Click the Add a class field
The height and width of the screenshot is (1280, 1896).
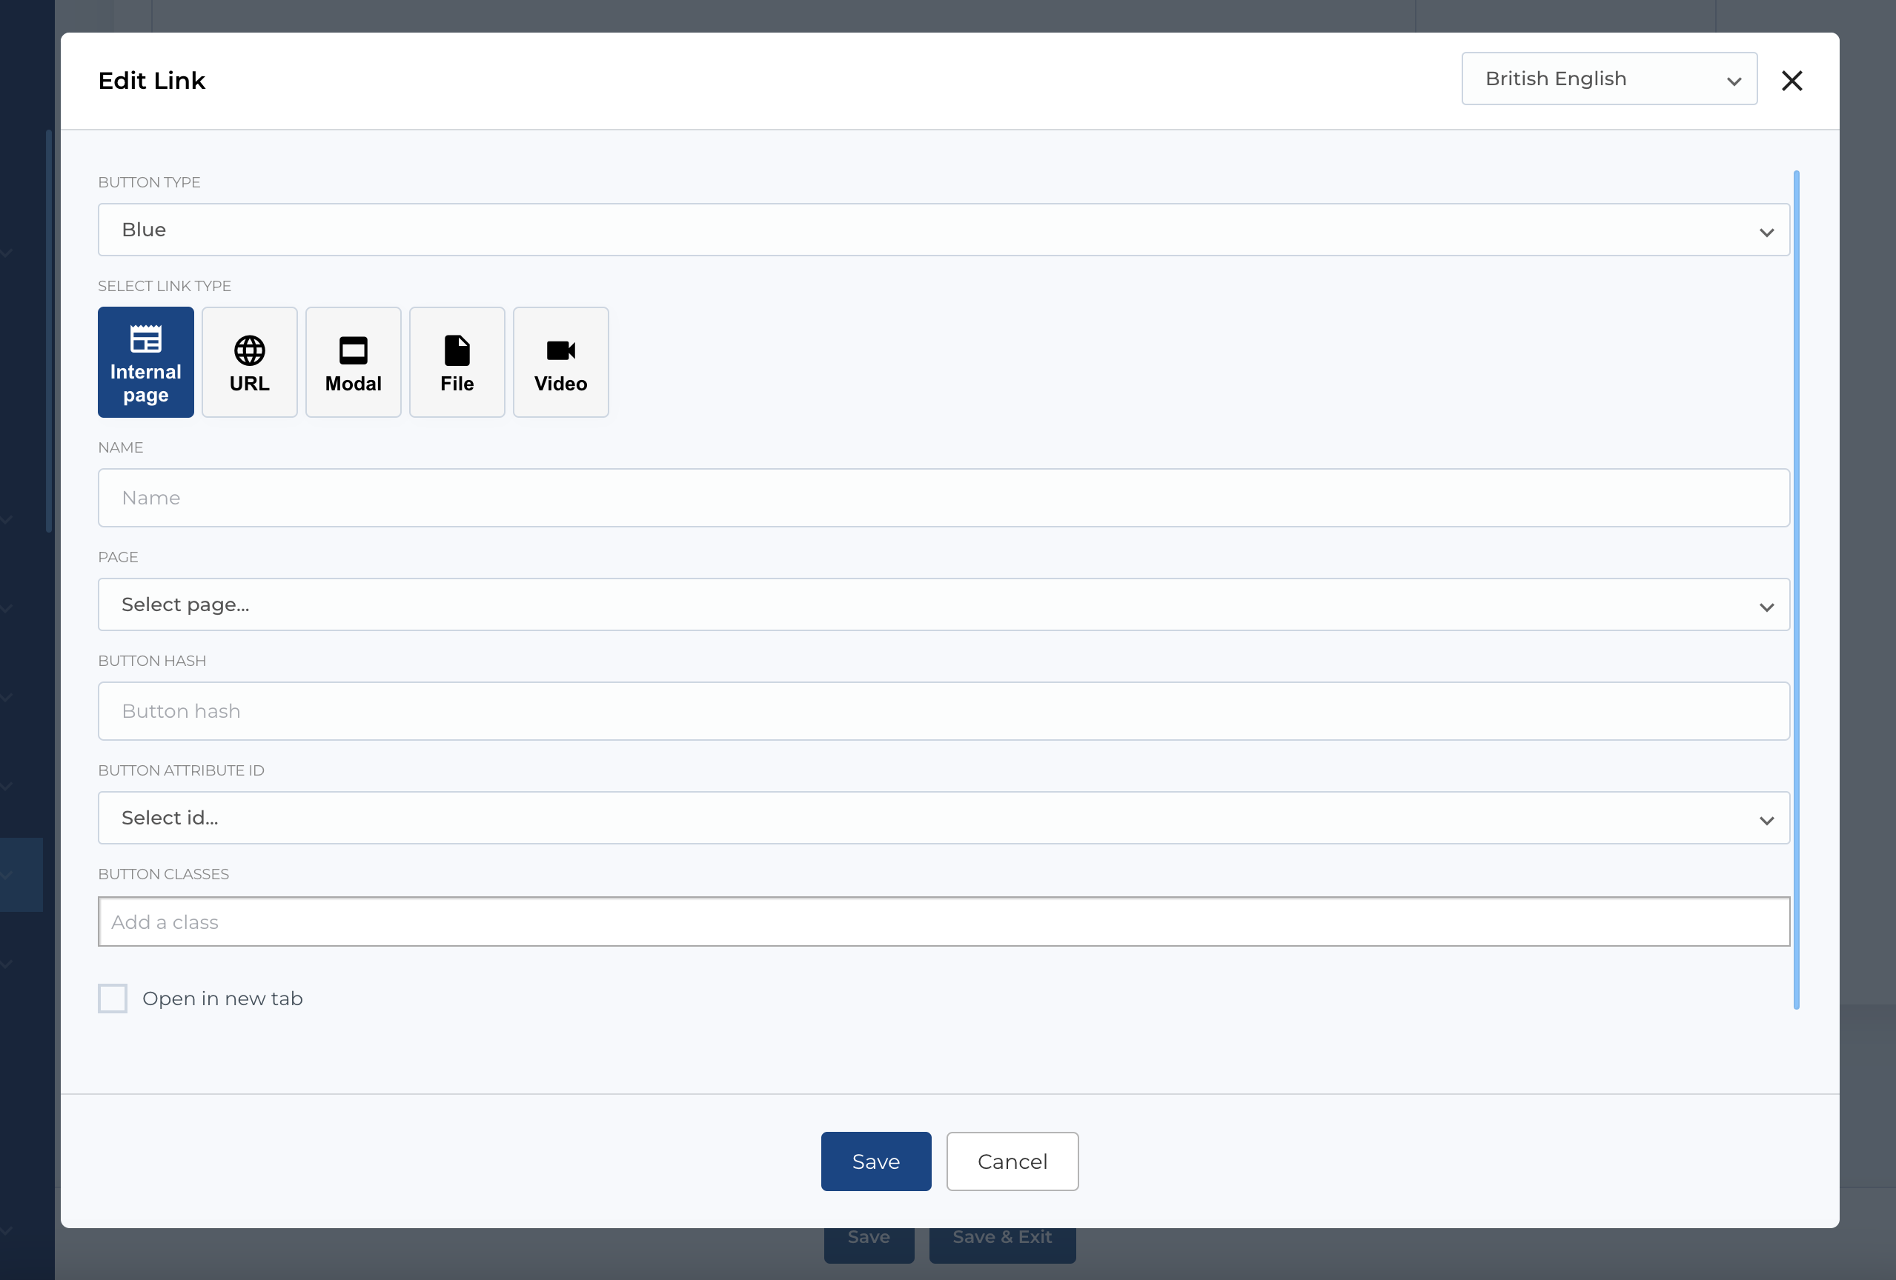click(943, 922)
